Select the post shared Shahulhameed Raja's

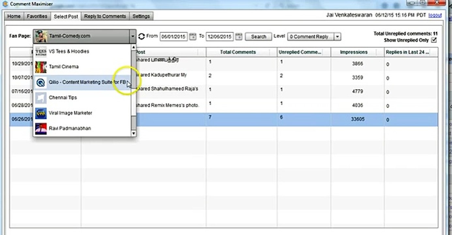[167, 89]
